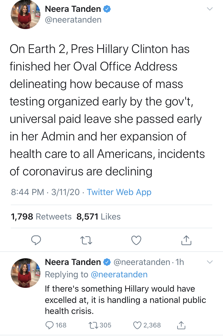Retweet the reply tweet showing 305
223x336 pixels.
pos(100,325)
